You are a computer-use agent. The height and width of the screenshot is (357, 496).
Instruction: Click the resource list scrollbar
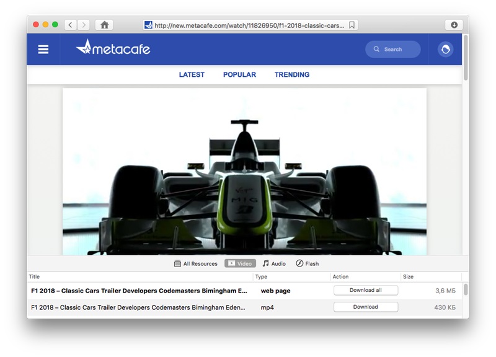coord(466,289)
